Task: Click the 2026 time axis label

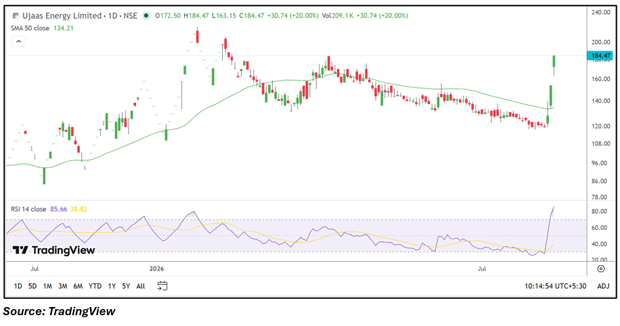Action: coord(156,269)
